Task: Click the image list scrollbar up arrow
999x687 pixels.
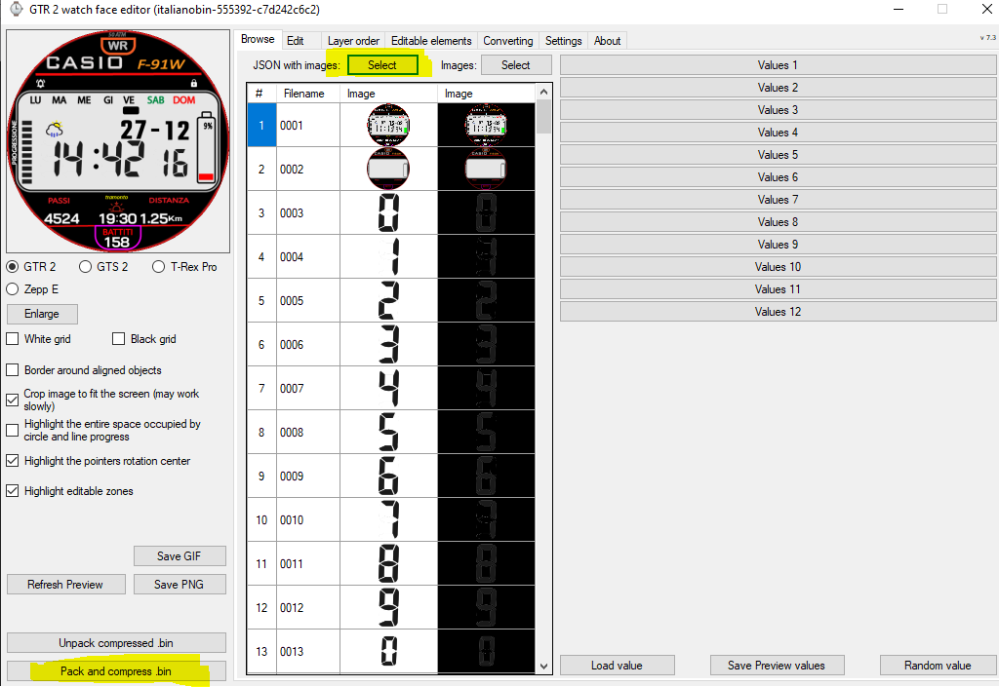Action: pos(543,93)
